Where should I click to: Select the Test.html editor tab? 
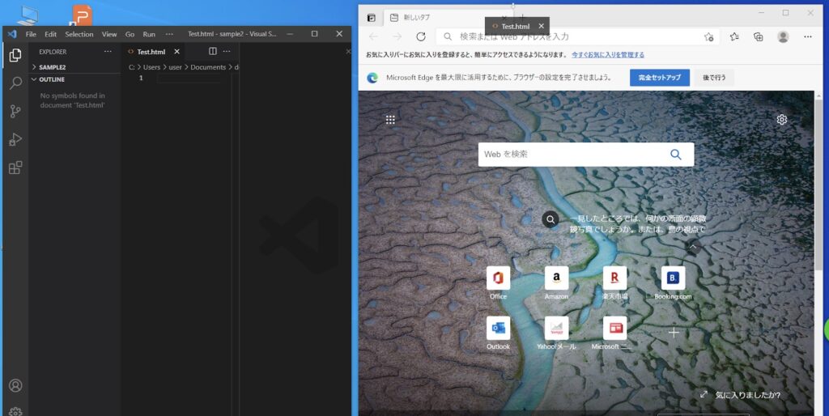[x=151, y=52]
